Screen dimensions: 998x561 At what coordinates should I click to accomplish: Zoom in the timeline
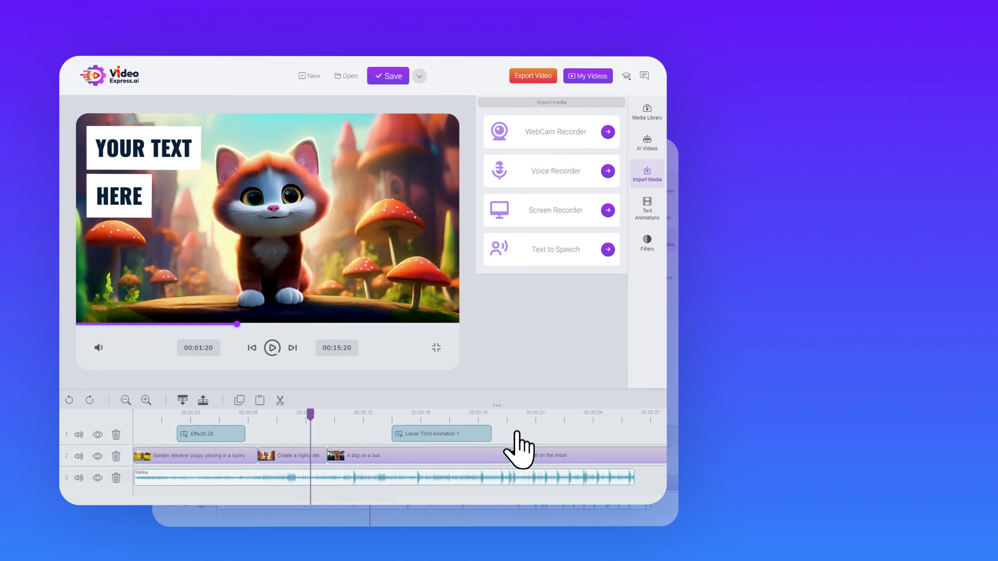pyautogui.click(x=146, y=400)
